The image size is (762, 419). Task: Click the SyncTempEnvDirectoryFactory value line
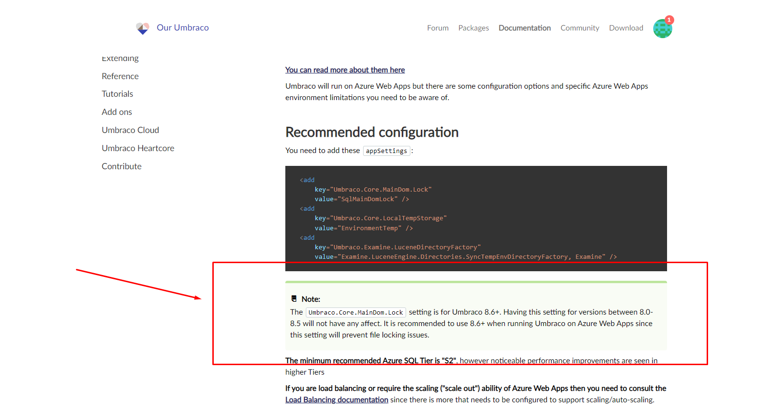click(x=466, y=257)
